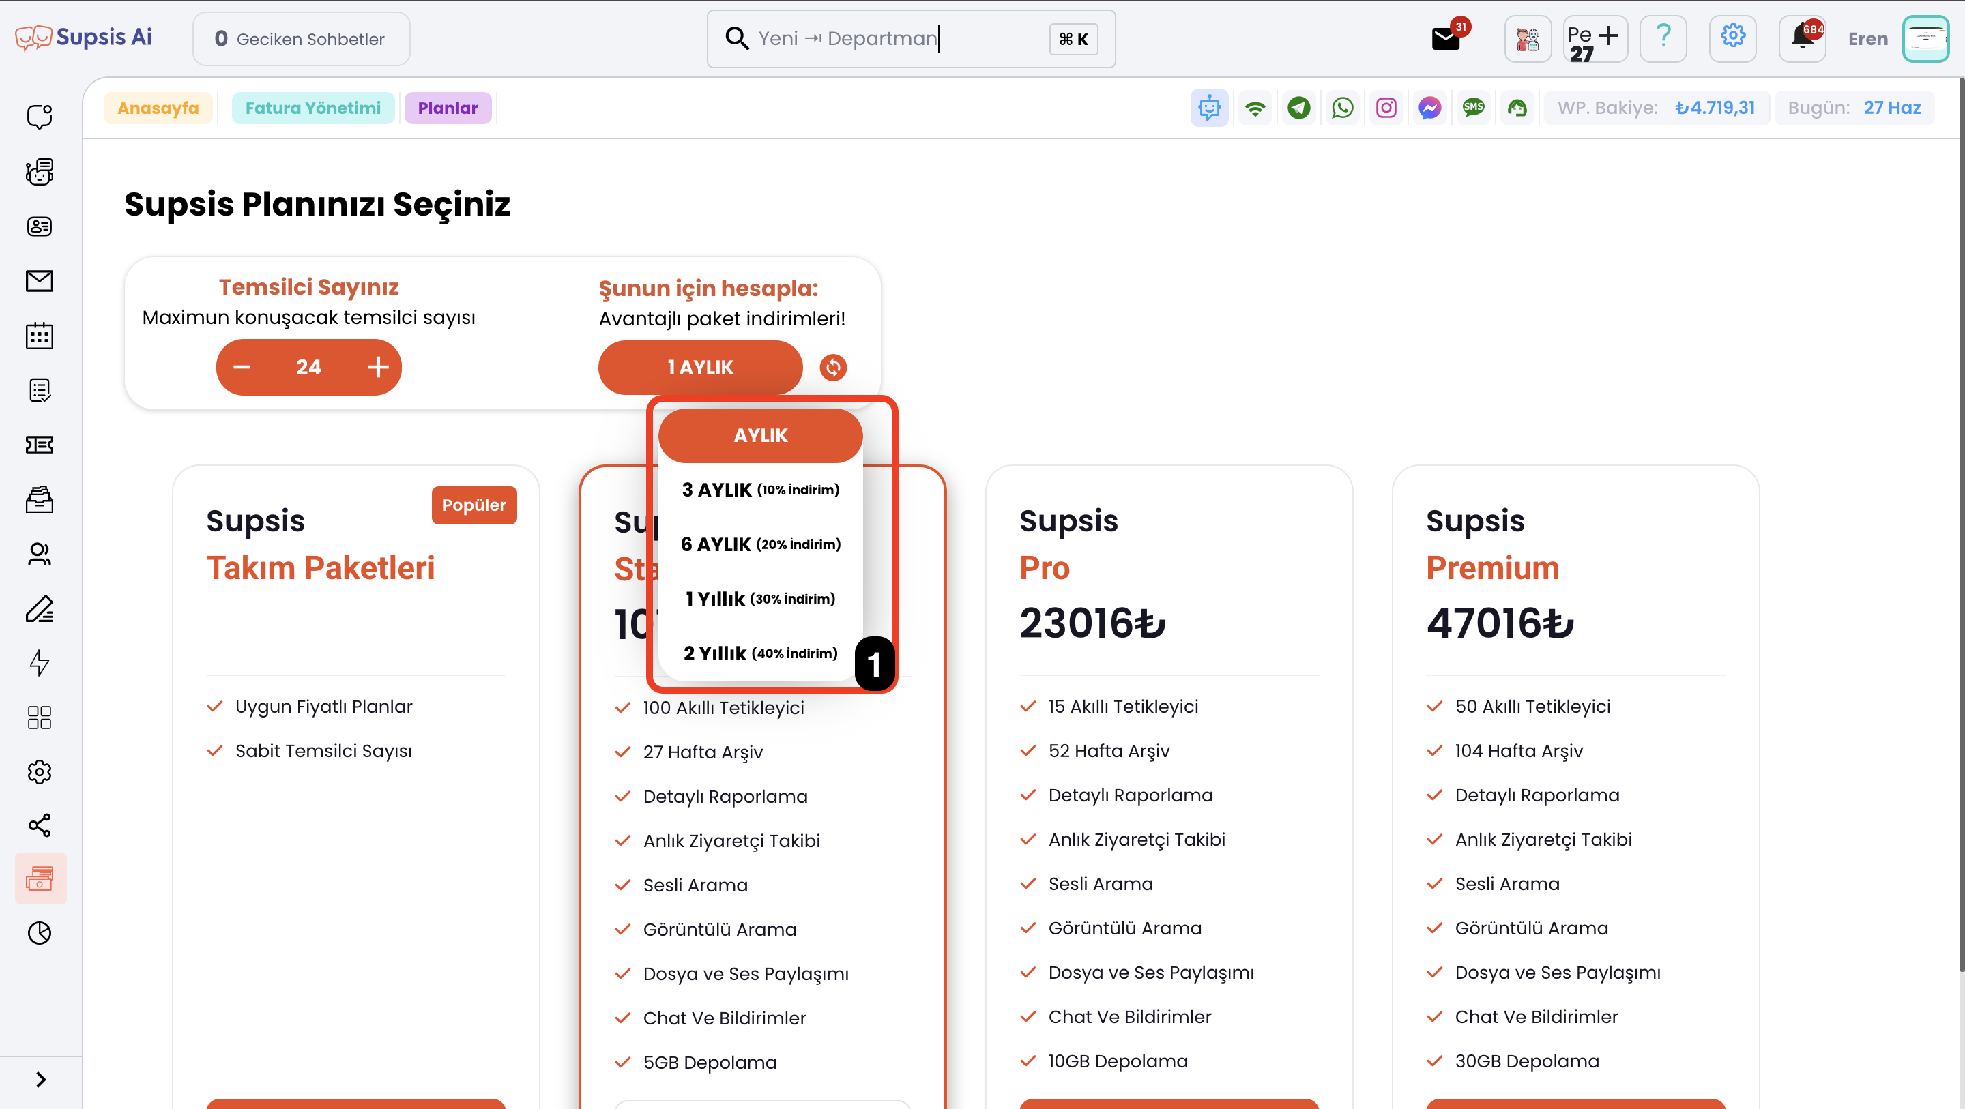Viewport: 1965px width, 1109px height.
Task: Open the checklist tasks sidebar icon
Action: coord(40,391)
